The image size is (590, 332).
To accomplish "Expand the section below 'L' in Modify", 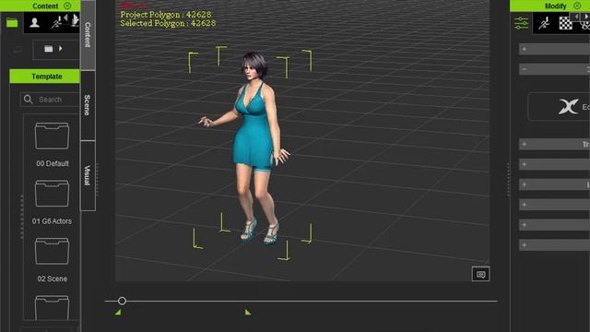I will point(554,205).
